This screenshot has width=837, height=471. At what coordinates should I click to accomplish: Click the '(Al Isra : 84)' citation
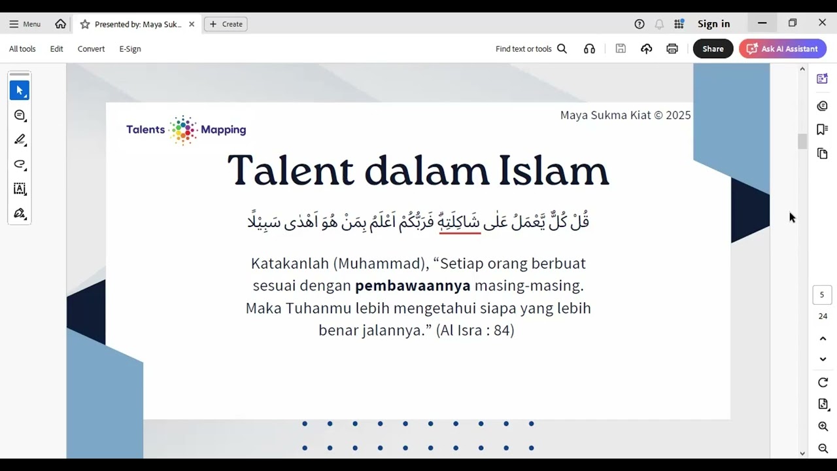475,330
